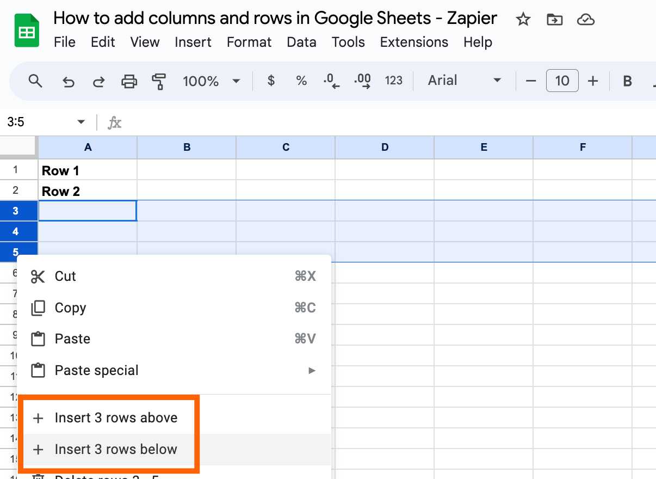Image resolution: width=656 pixels, height=479 pixels.
Task: Select column C header
Action: pos(286,148)
